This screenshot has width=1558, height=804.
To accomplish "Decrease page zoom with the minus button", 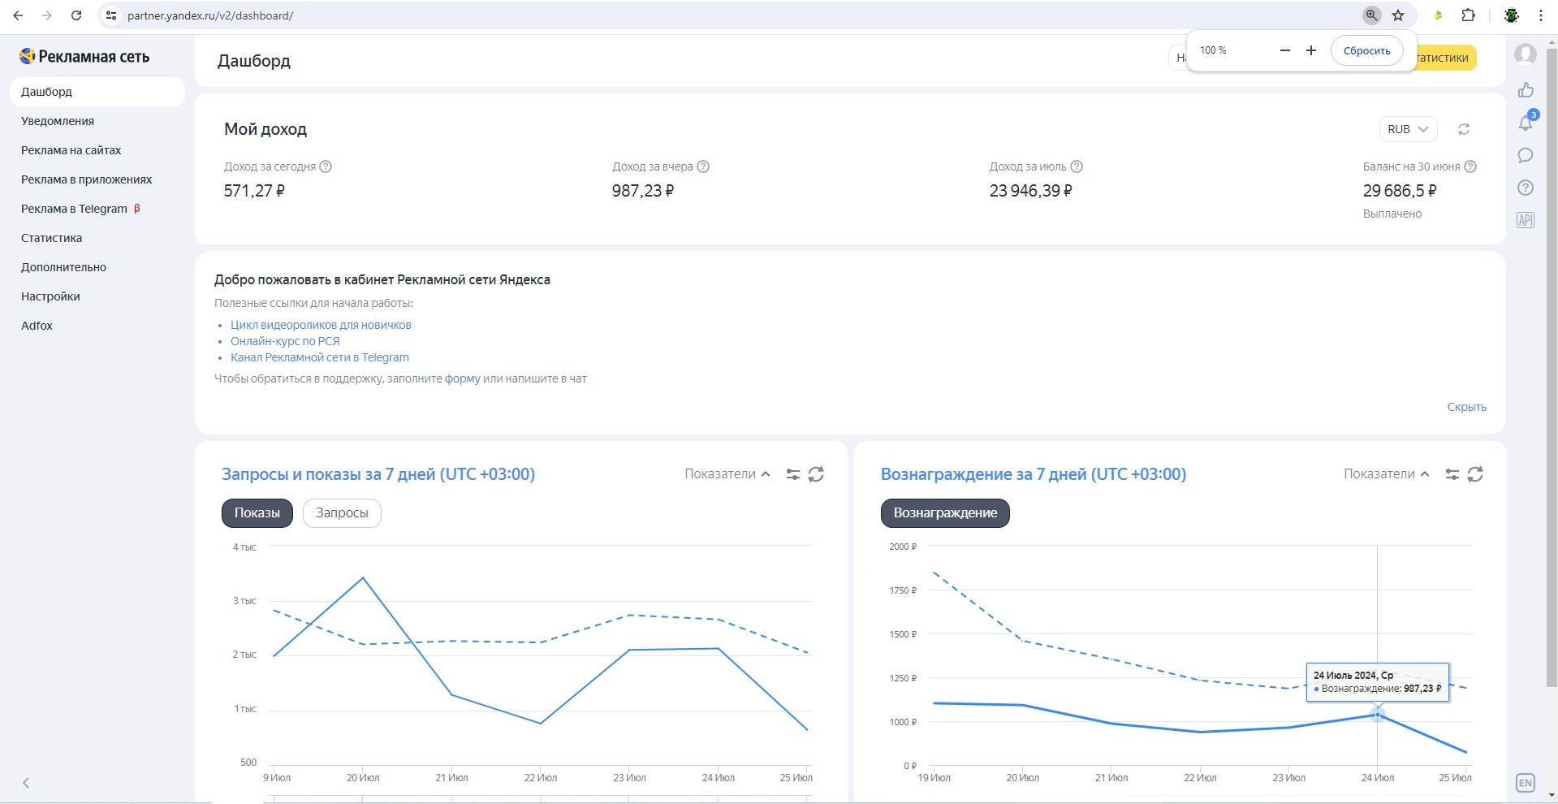I will 1284,50.
